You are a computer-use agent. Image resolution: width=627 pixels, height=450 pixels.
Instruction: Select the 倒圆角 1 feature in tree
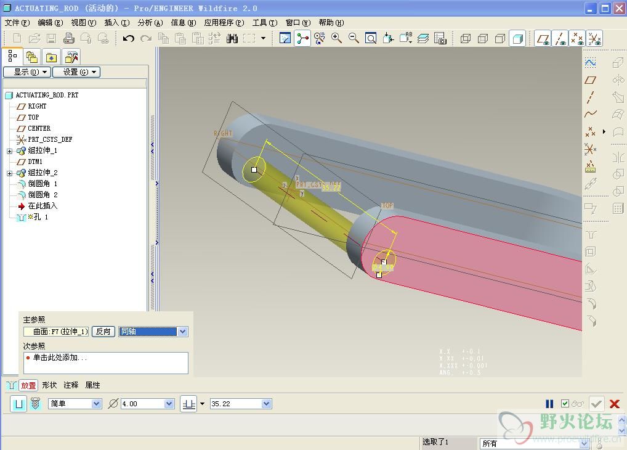click(42, 184)
